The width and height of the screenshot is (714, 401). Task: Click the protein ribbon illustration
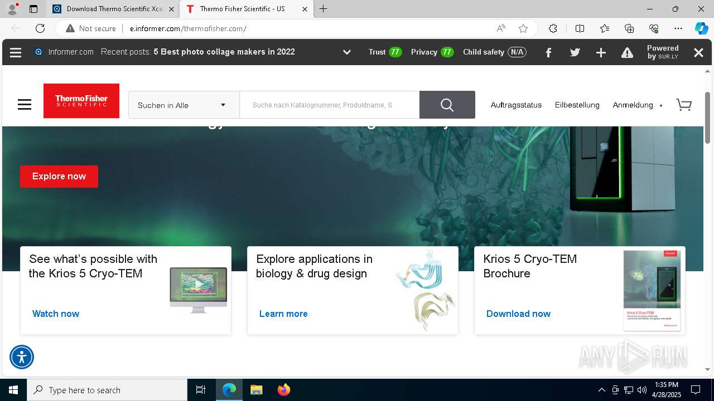pyautogui.click(x=426, y=290)
